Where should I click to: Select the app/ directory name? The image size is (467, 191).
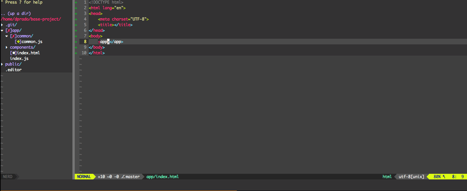click(x=17, y=30)
